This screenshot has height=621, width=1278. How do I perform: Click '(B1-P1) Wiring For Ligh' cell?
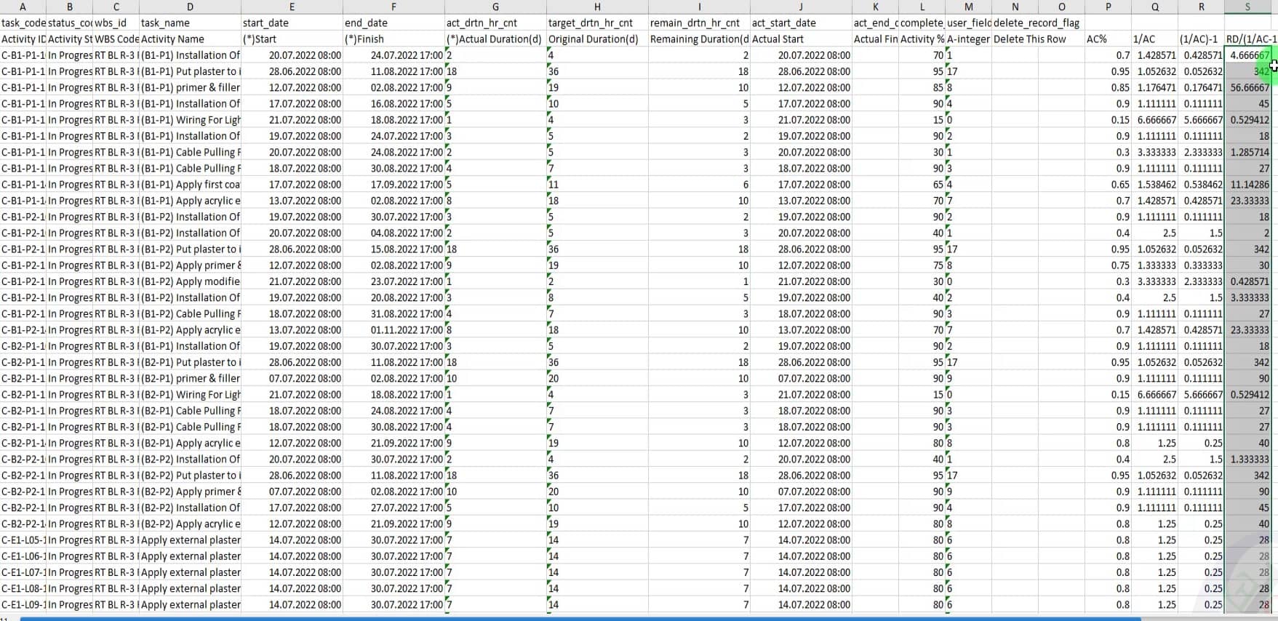190,120
